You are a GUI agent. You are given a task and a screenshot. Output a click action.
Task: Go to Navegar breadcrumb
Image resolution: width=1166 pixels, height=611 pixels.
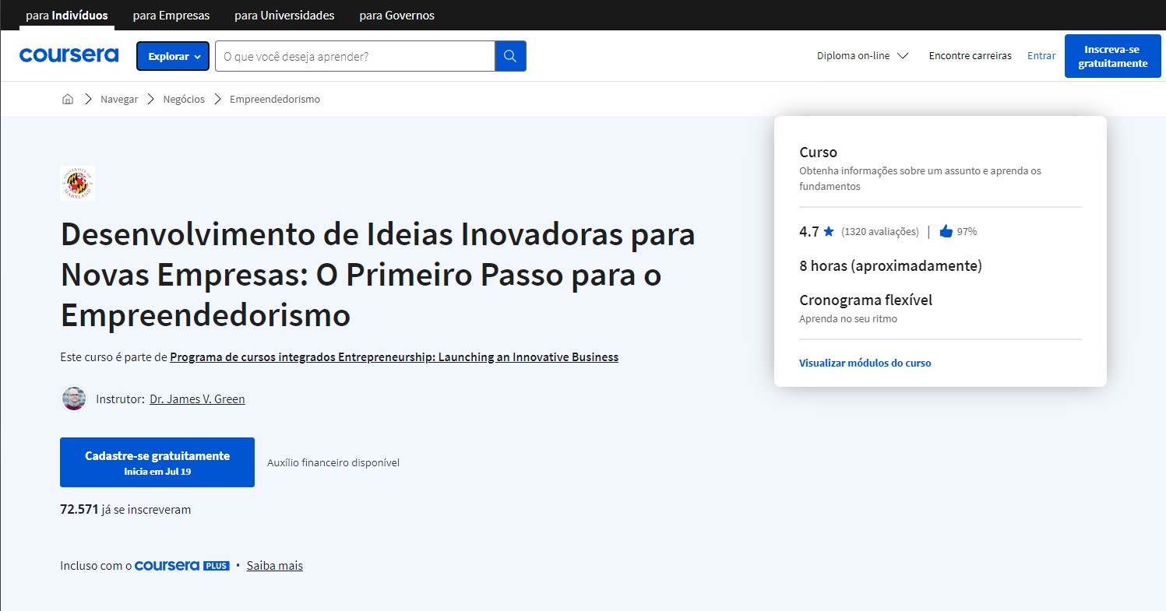(119, 100)
